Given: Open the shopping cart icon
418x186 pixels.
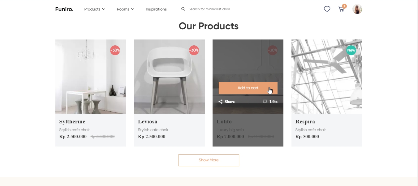Looking at the screenshot, I should [x=341, y=9].
